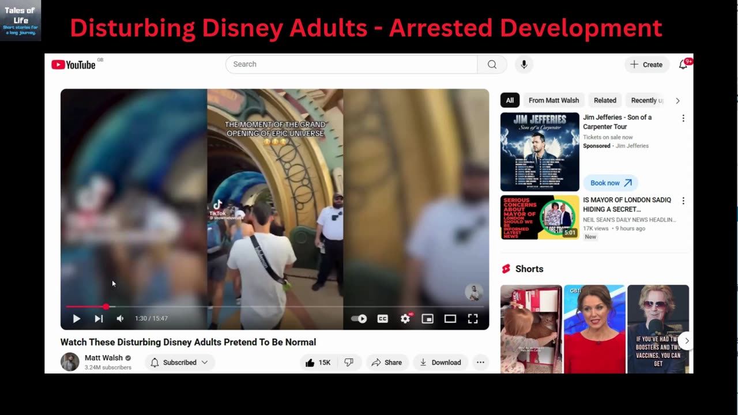Open the toddler Shorts thumbnail
738x415 pixels.
(531, 329)
